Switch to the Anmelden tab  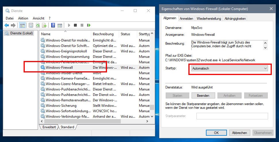[x=186, y=19]
